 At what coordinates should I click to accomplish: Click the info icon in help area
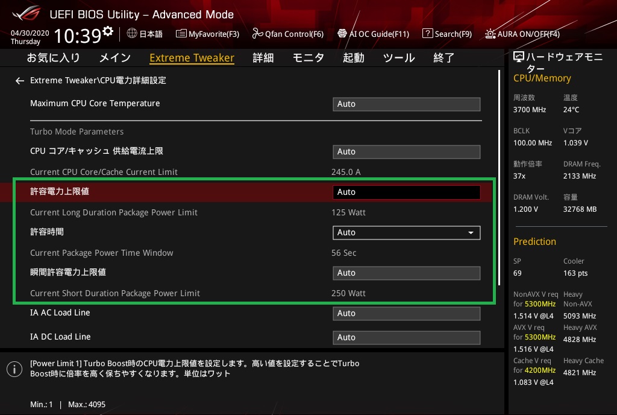[14, 369]
